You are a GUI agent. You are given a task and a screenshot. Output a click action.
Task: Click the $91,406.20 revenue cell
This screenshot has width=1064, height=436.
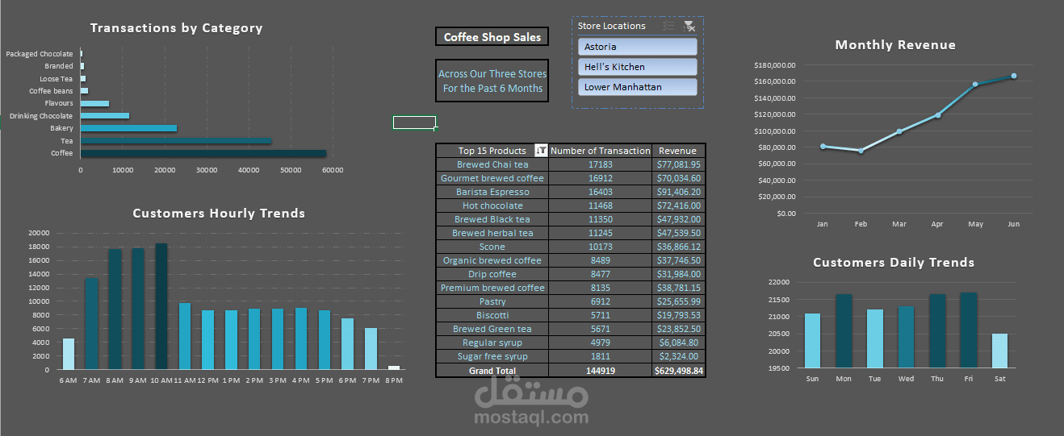[678, 192]
